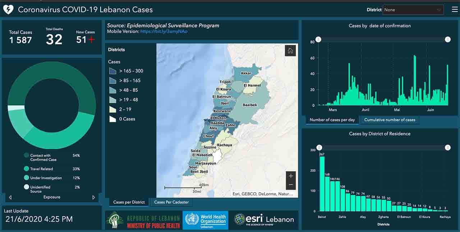Click the Ministry of Public Health logo
The width and height of the screenshot is (460, 232).
coord(143,220)
